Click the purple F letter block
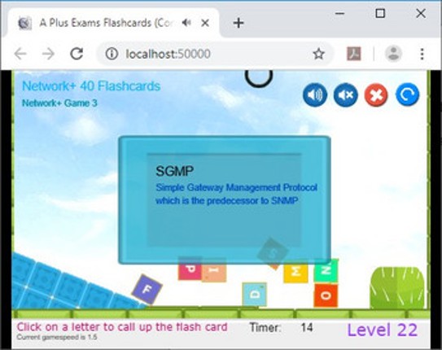This screenshot has width=442, height=350. pyautogui.click(x=147, y=289)
